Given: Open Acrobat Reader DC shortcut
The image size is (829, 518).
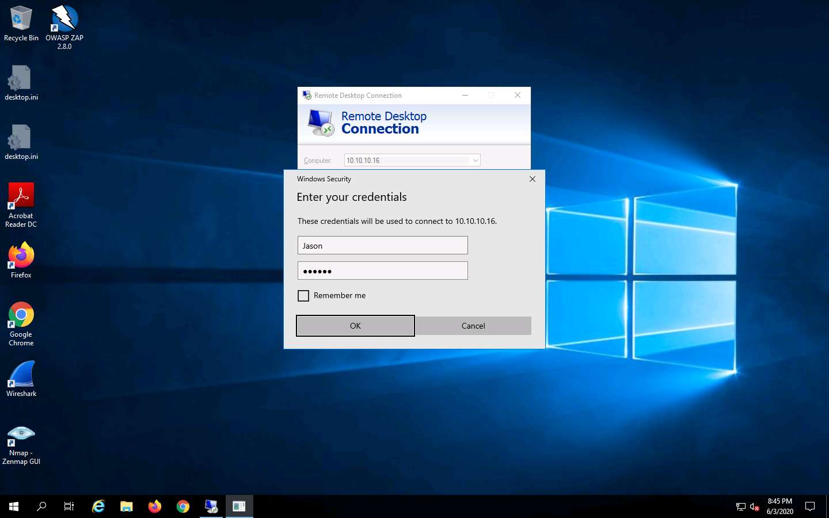Looking at the screenshot, I should (21, 205).
